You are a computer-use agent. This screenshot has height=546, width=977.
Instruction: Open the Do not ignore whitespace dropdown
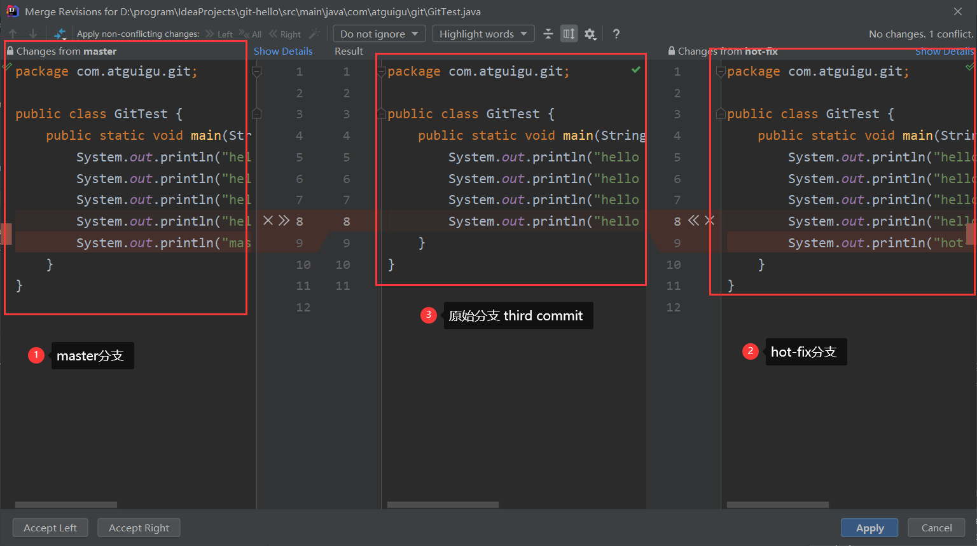379,33
